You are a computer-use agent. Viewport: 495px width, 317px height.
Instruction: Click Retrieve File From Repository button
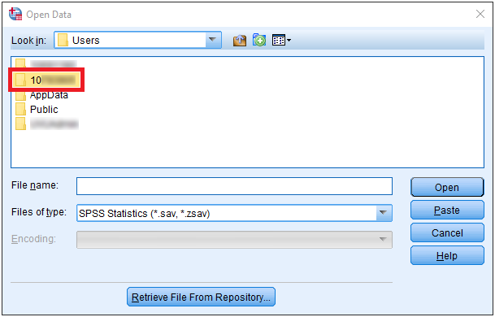[x=201, y=297]
